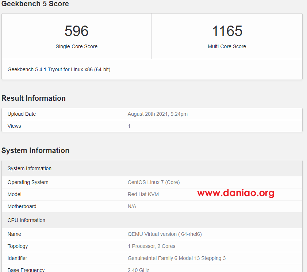Click the 'Identifier' row label
This screenshot has width=307, height=272.
pos(17,258)
